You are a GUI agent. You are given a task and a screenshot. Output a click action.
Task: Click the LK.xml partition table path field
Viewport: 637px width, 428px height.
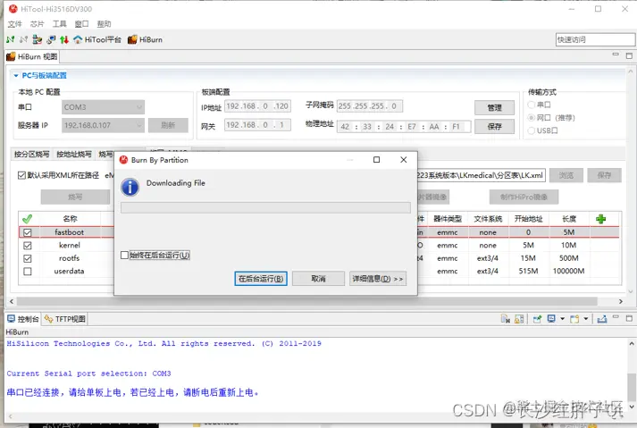pos(482,175)
